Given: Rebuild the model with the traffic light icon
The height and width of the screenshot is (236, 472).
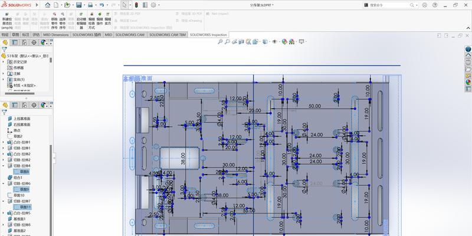Looking at the screenshot, I should 136,5.
